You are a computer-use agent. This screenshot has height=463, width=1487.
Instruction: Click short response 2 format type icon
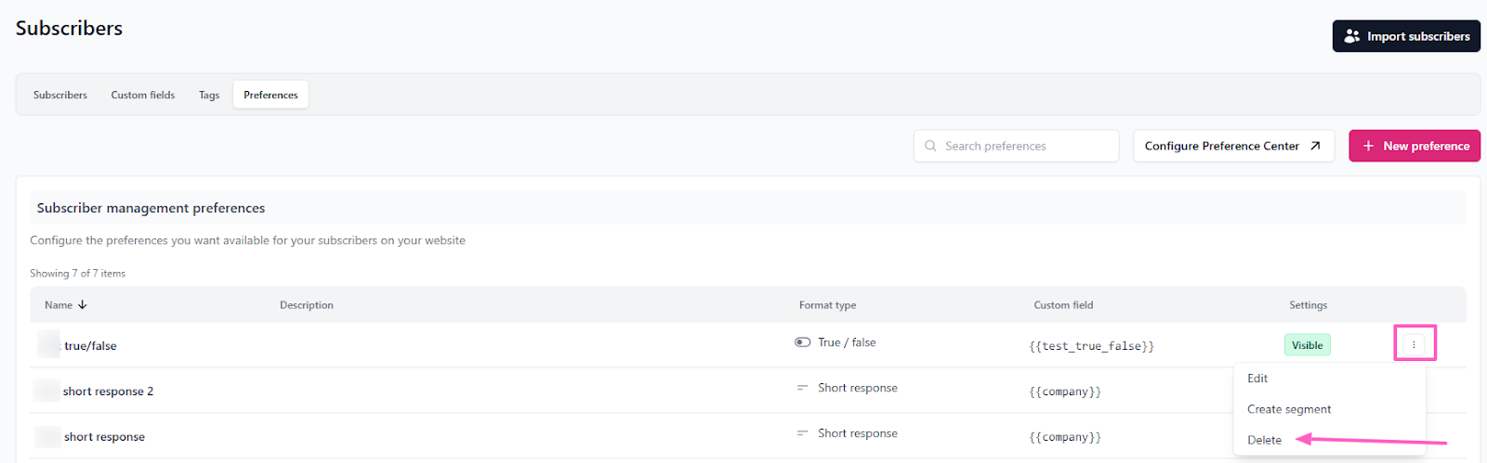[802, 388]
